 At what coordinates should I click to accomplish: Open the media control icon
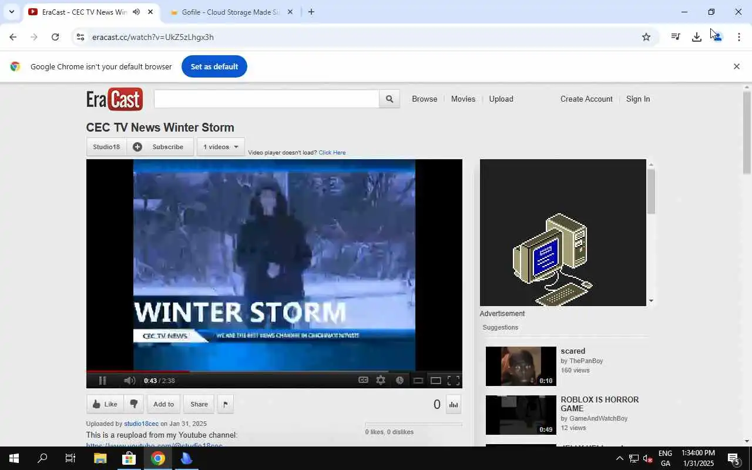[676, 37]
